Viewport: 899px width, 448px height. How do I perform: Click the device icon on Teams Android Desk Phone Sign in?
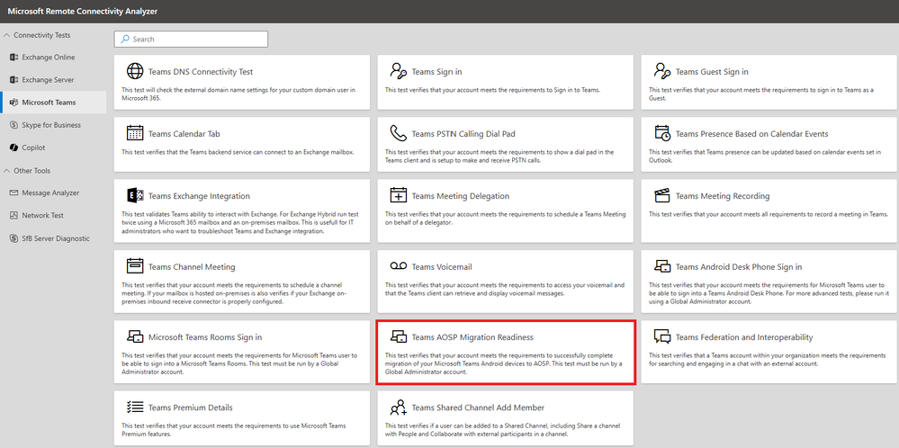point(662,265)
